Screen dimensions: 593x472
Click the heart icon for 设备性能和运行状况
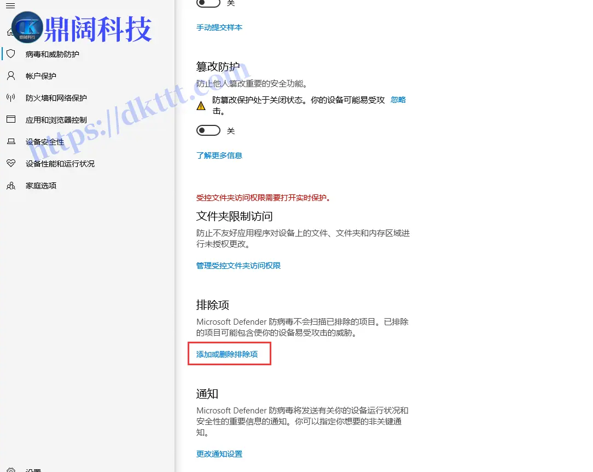(11, 163)
